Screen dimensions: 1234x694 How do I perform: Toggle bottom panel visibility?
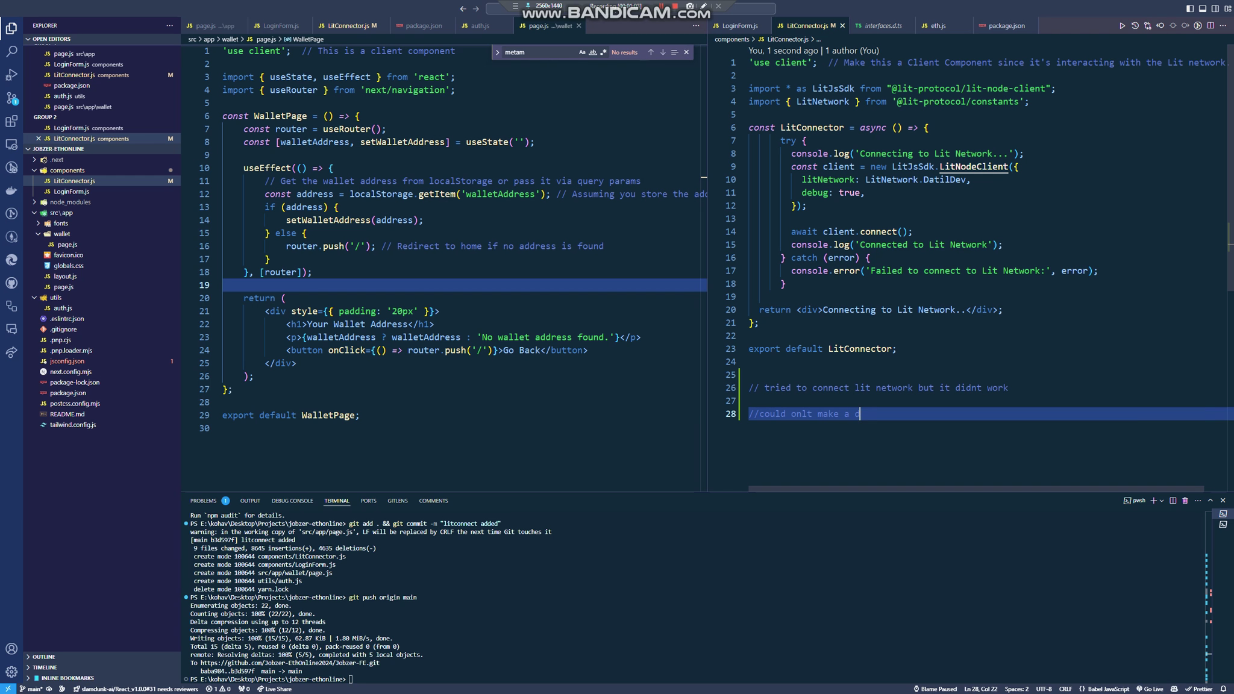[x=1202, y=8]
